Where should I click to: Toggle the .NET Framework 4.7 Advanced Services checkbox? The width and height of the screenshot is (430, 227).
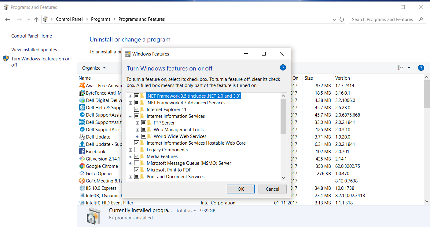137,103
